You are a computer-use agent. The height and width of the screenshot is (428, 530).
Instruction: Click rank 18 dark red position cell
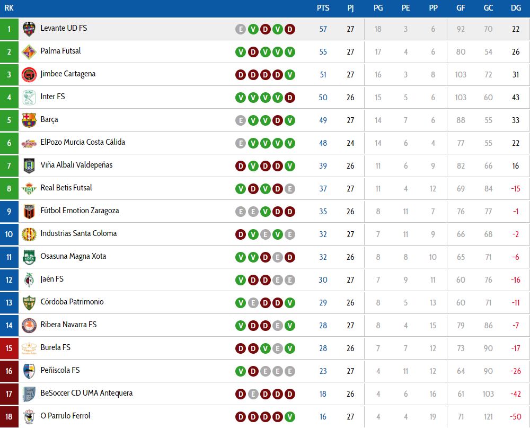click(x=9, y=416)
